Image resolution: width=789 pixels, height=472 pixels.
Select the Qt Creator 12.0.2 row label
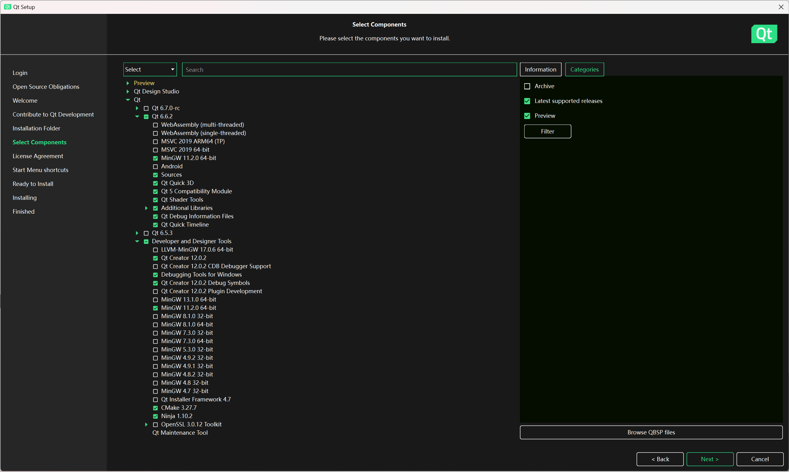tap(184, 258)
